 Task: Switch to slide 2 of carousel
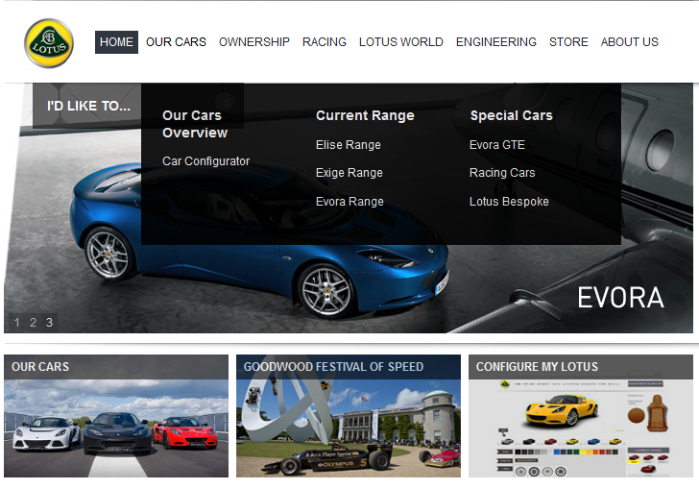[33, 322]
